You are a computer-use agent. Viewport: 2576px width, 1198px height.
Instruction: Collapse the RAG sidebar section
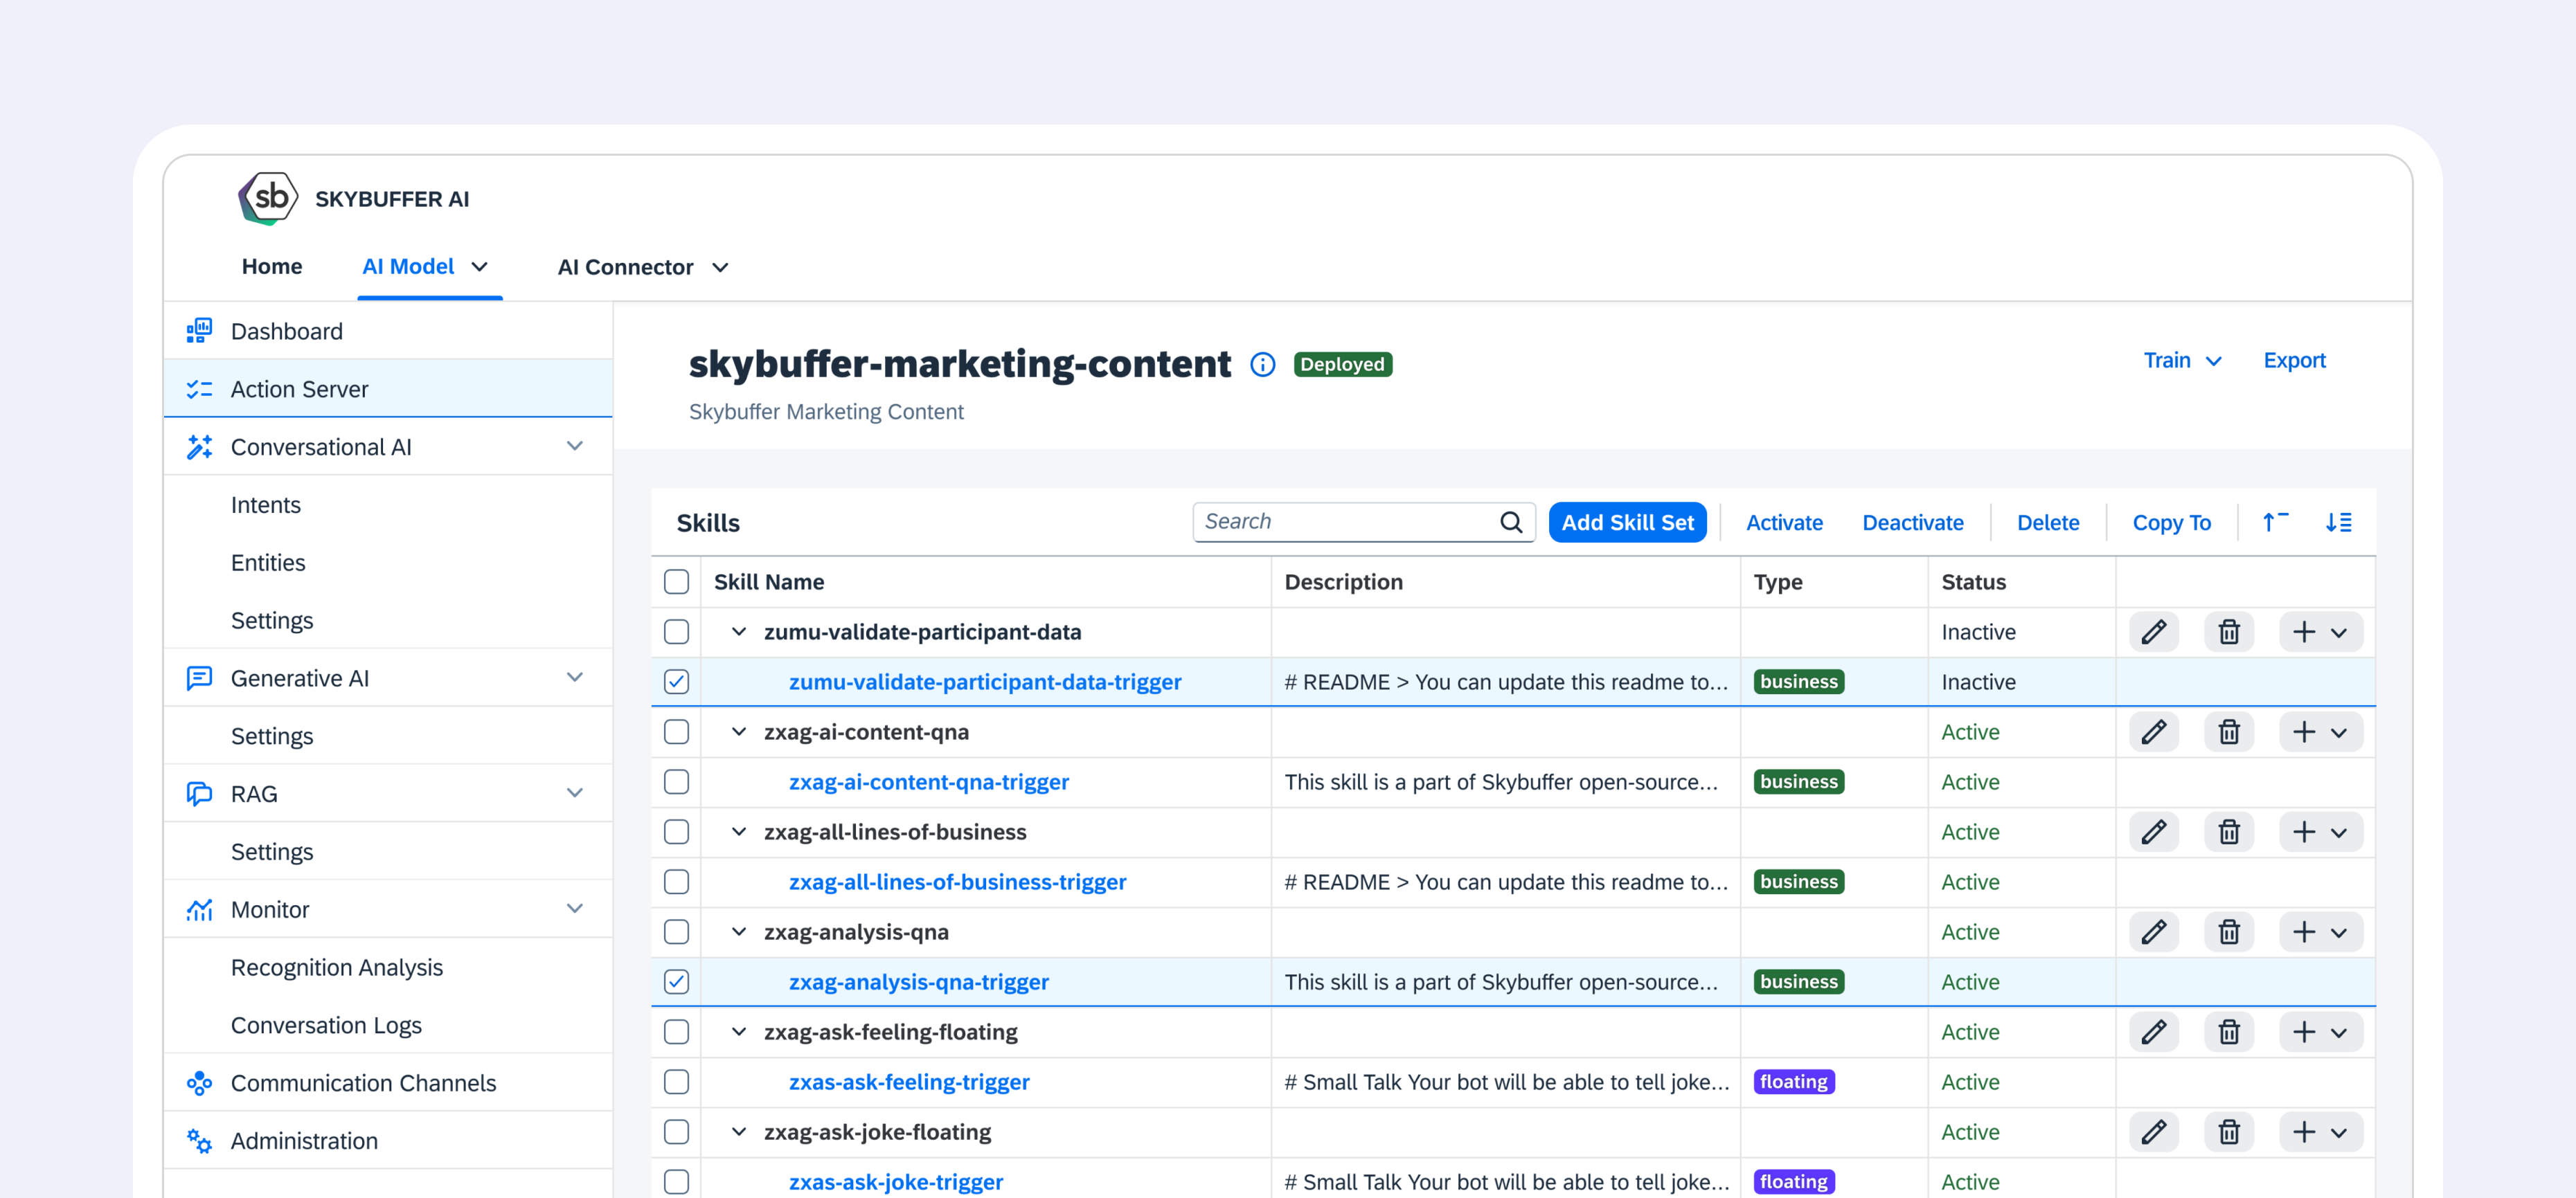click(x=574, y=793)
